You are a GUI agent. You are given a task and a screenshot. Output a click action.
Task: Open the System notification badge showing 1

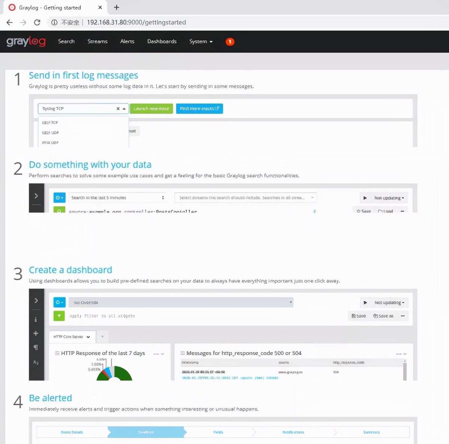pos(230,41)
